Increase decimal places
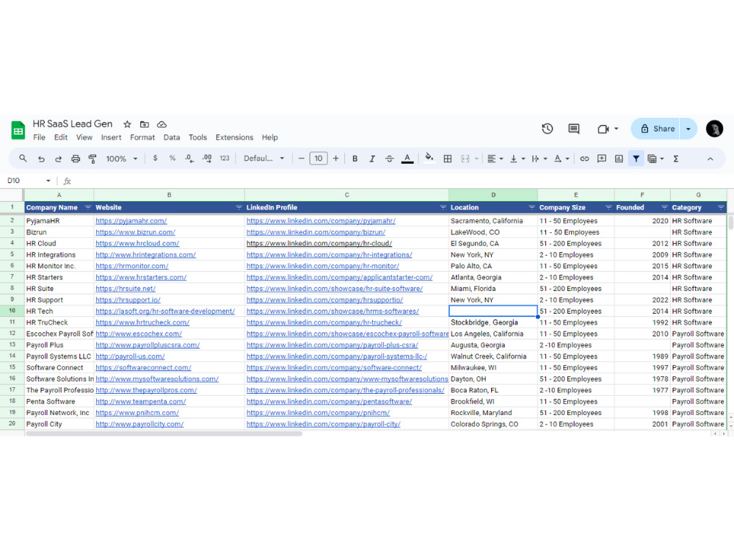This screenshot has height=551, width=734. point(207,159)
